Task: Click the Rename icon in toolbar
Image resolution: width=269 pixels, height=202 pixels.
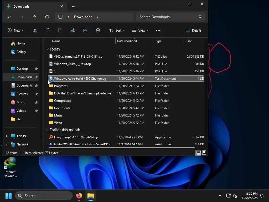Action: pos(73,31)
